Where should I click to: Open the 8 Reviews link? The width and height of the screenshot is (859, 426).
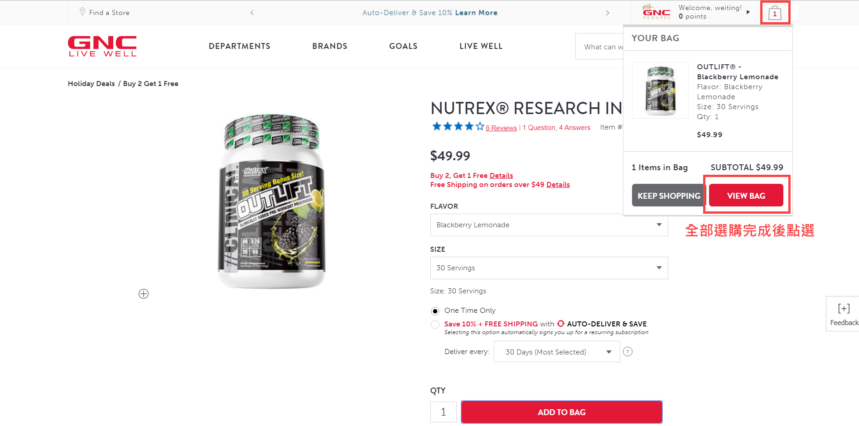501,128
